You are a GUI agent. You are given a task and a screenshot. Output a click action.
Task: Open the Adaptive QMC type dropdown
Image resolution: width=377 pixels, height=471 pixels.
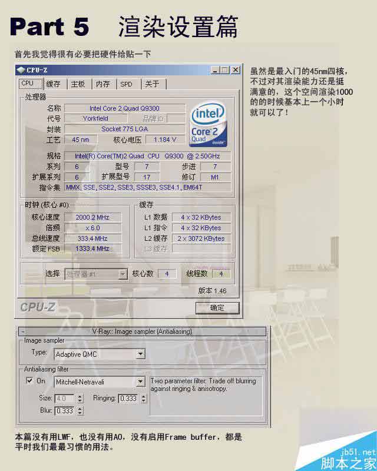(x=140, y=354)
